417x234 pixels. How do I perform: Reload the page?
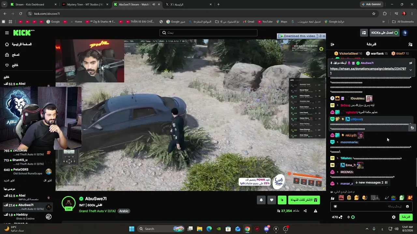coord(21,14)
